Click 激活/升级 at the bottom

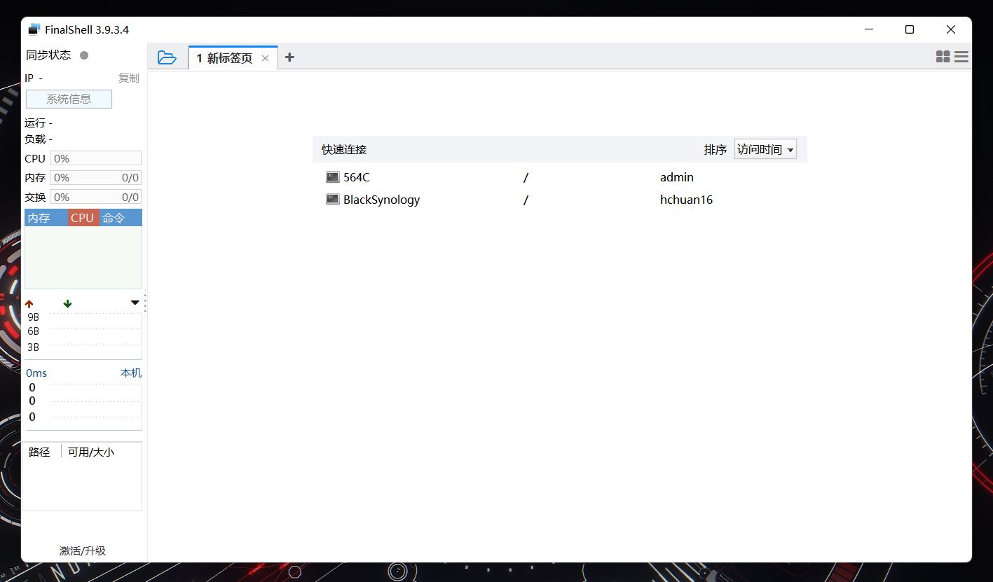pos(83,550)
